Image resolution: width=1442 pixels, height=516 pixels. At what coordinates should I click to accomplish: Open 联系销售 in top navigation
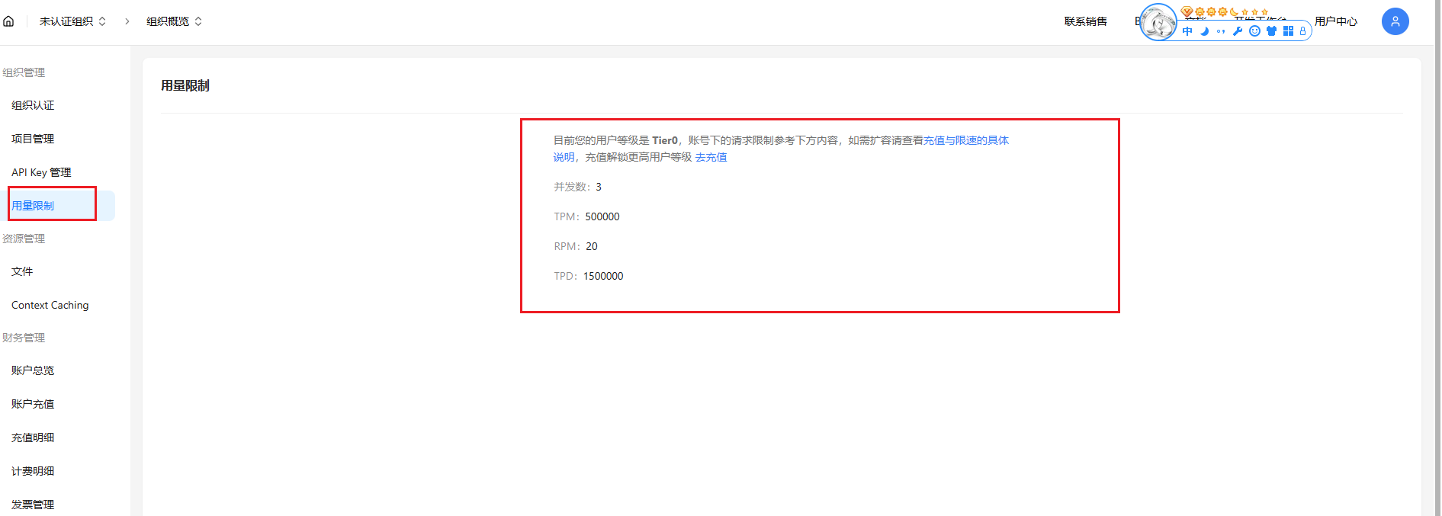point(1085,21)
